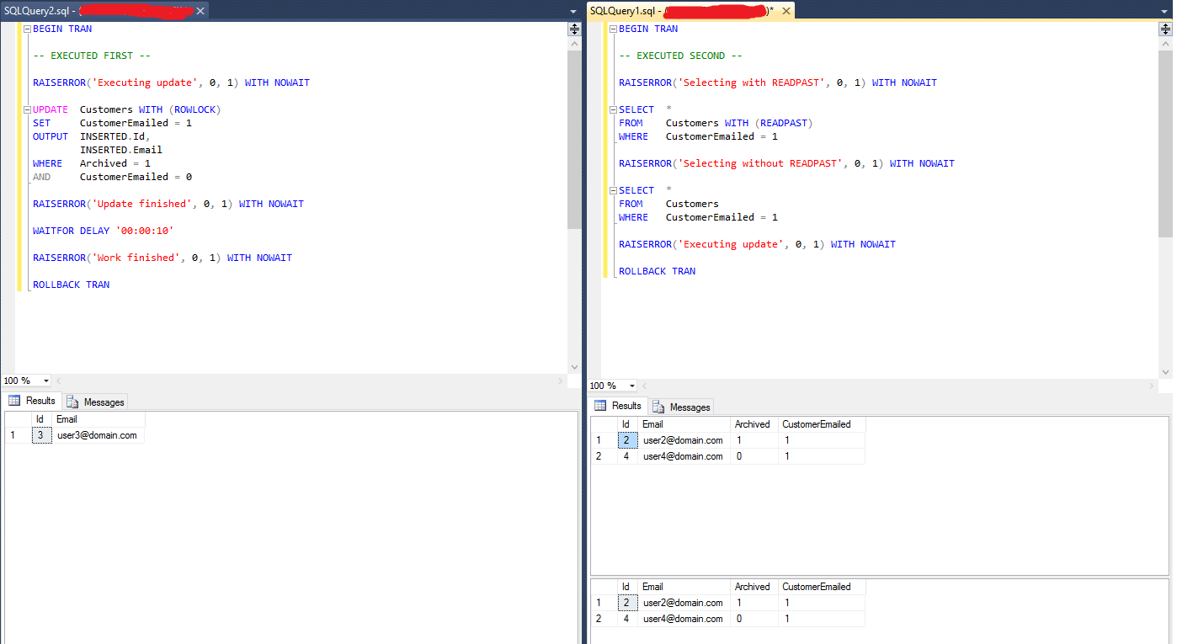Click the '-- EXECUTED SECOND --' comment

(680, 56)
